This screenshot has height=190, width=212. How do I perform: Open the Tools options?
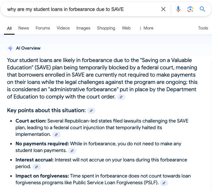[203, 28]
